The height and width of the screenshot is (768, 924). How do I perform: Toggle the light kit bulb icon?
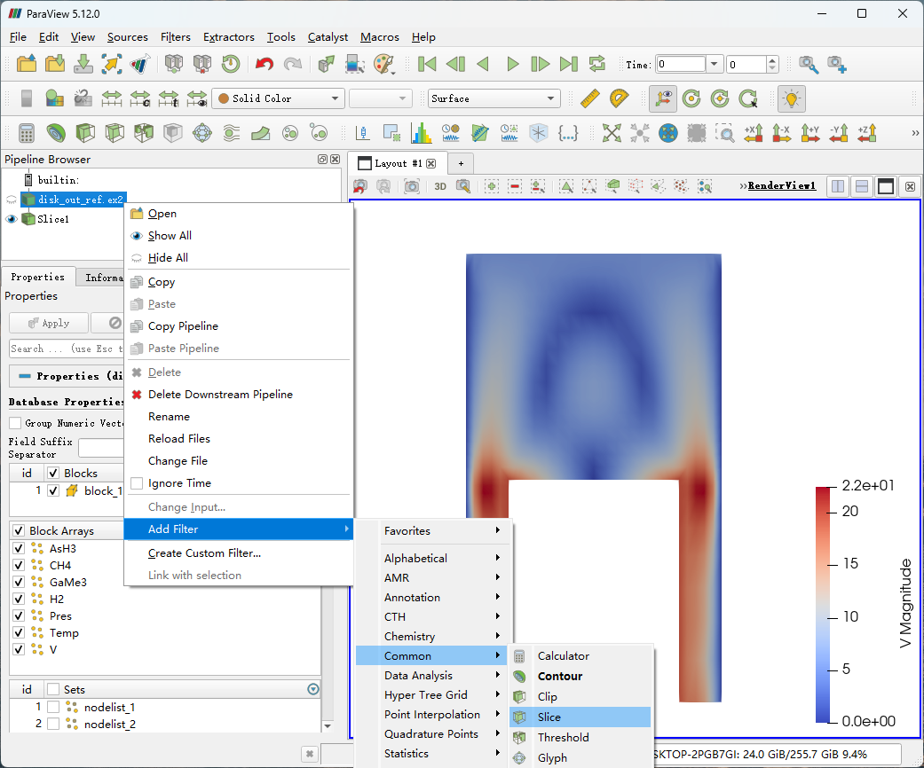click(791, 98)
